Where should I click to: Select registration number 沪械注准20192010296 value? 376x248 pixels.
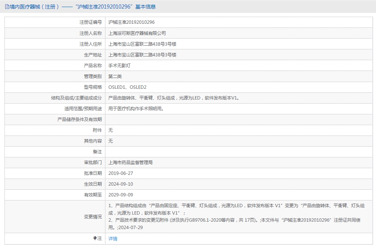[x=131, y=22]
